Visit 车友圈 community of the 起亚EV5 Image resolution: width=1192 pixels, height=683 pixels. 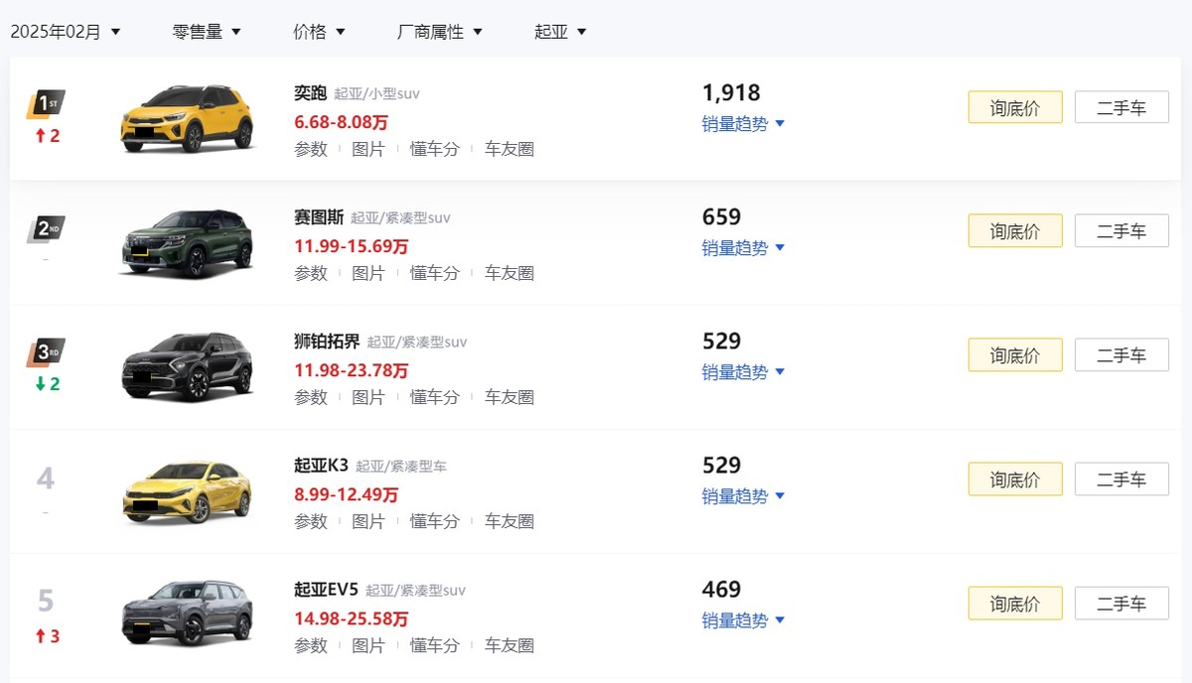(x=508, y=644)
